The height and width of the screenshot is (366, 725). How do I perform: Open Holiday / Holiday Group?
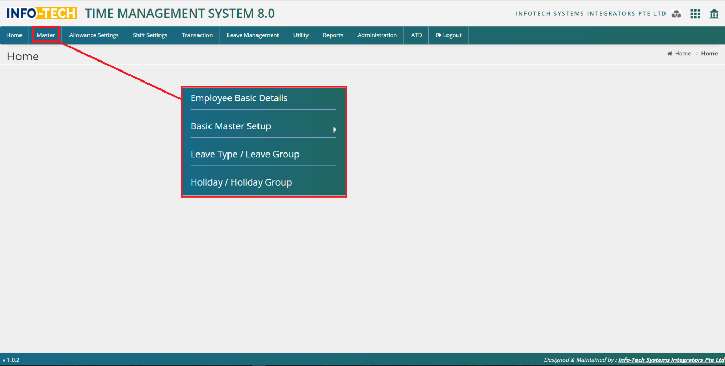(x=241, y=182)
